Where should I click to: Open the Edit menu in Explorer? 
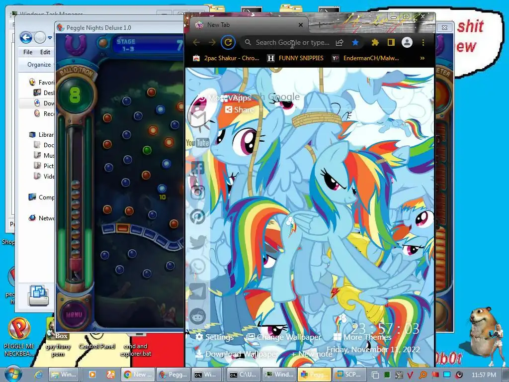click(45, 52)
